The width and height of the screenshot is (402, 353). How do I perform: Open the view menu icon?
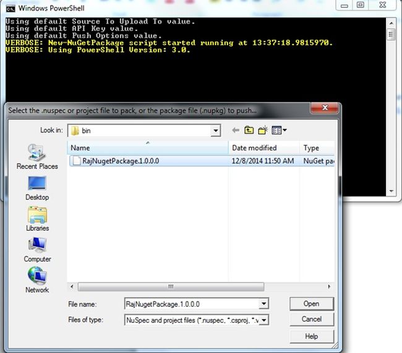tap(276, 130)
